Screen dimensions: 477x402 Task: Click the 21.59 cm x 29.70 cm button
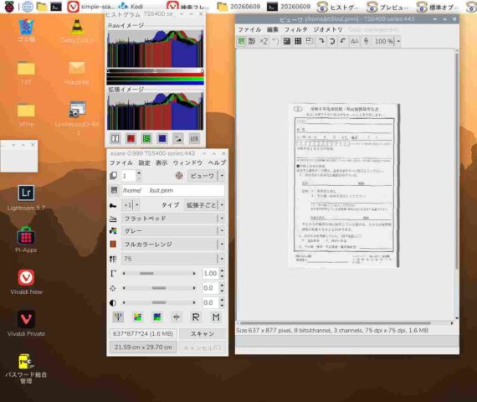(x=143, y=348)
